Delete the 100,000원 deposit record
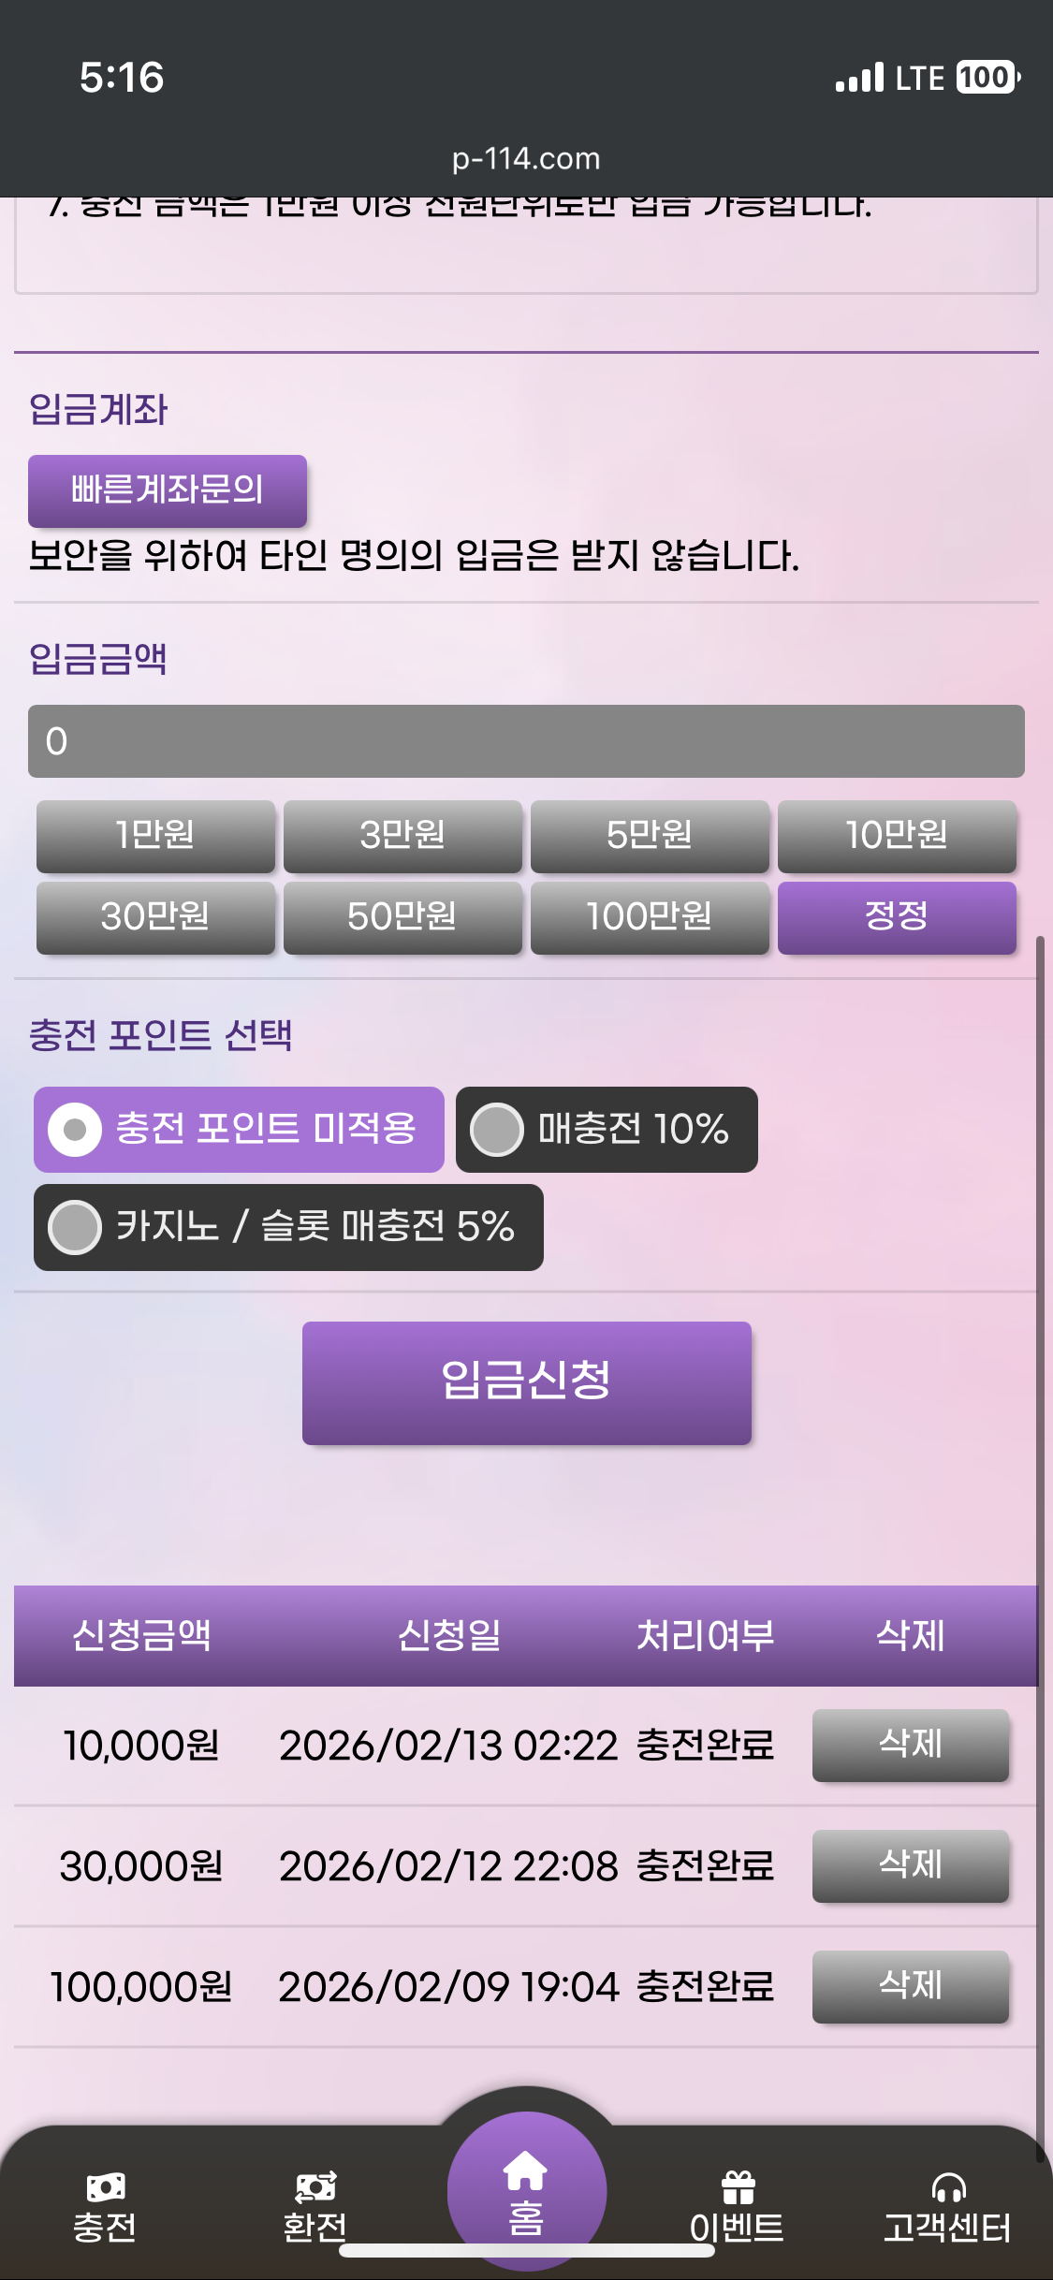This screenshot has height=2280, width=1053. click(x=910, y=1986)
